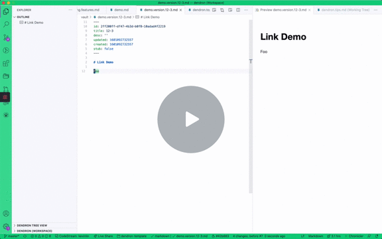Switch to the Preview demo.version.12-3.md tab

pos(283,10)
